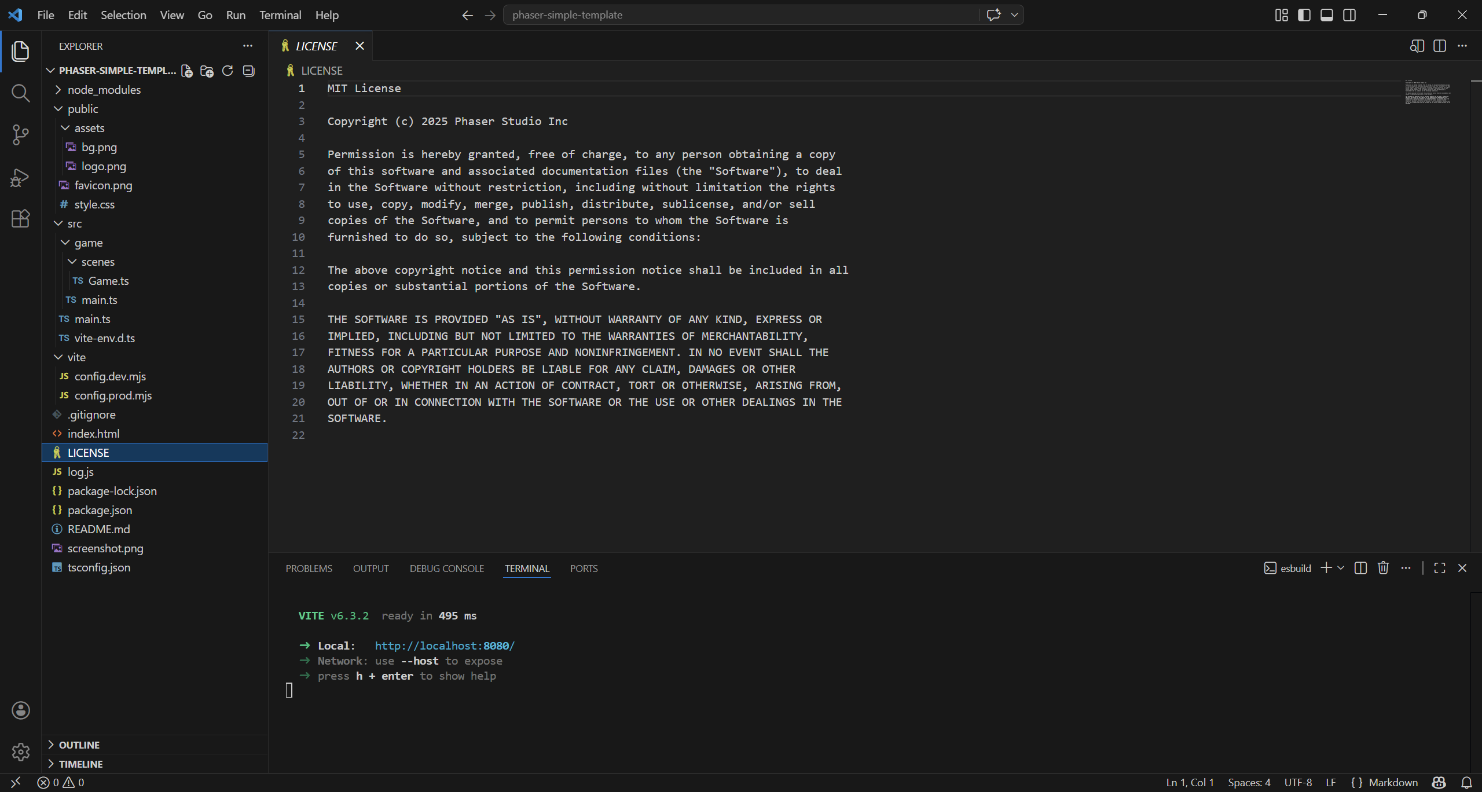Open the Source Control view
This screenshot has width=1482, height=792.
click(x=20, y=135)
